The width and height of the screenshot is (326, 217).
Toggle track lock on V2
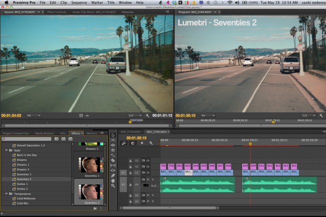pos(130,166)
